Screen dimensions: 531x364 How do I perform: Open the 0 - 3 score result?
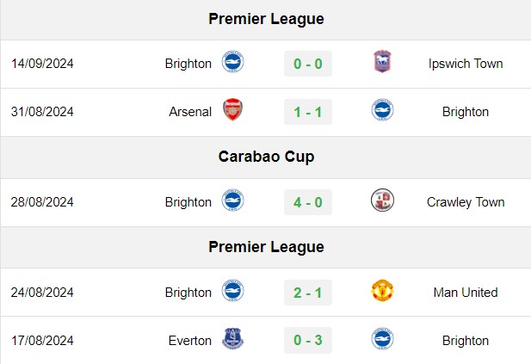[308, 340]
